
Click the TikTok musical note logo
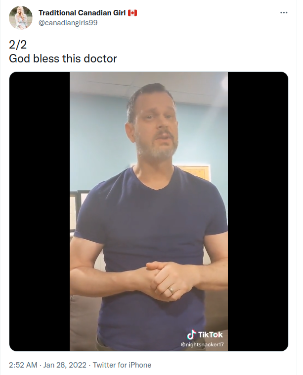[x=191, y=334]
